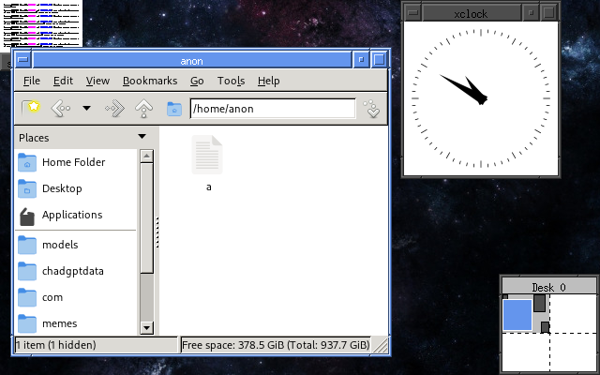Screen dimensions: 600x375
Task: Select the file icon named a
Action: 207,155
